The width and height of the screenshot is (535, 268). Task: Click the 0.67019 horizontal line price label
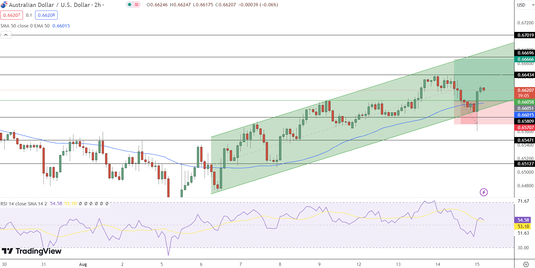pyautogui.click(x=525, y=35)
